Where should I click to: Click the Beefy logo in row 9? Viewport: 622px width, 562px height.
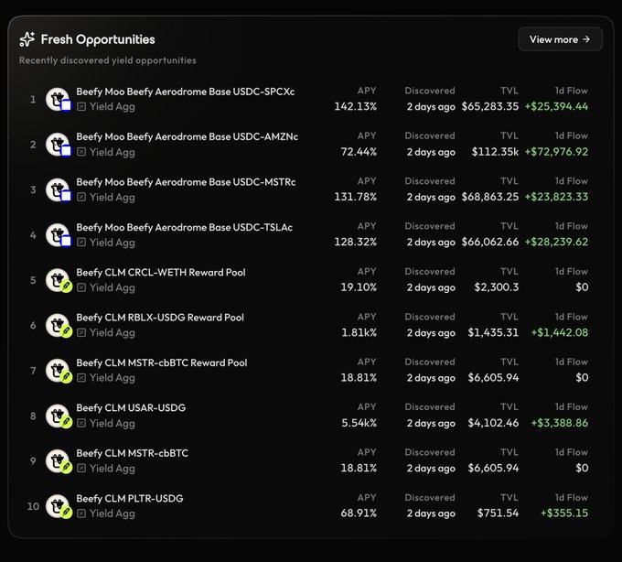coord(58,461)
